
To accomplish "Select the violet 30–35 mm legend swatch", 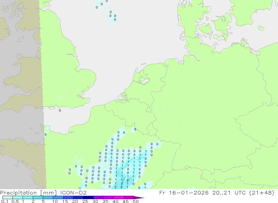I will tap(99, 197).
